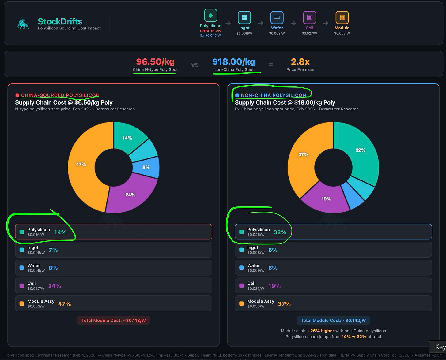Click the $18.00/kg Non-China price value

click(x=234, y=62)
